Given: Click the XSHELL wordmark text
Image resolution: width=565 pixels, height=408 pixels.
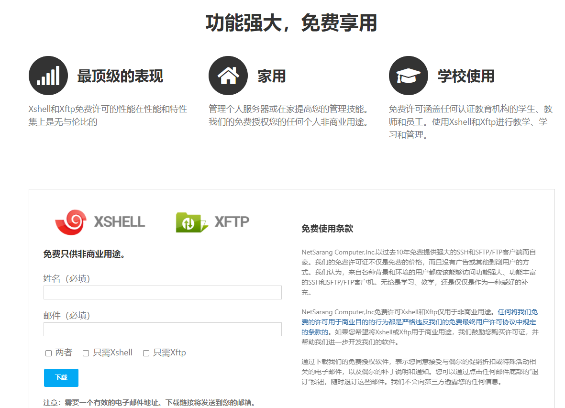Looking at the screenshot, I should point(120,222).
